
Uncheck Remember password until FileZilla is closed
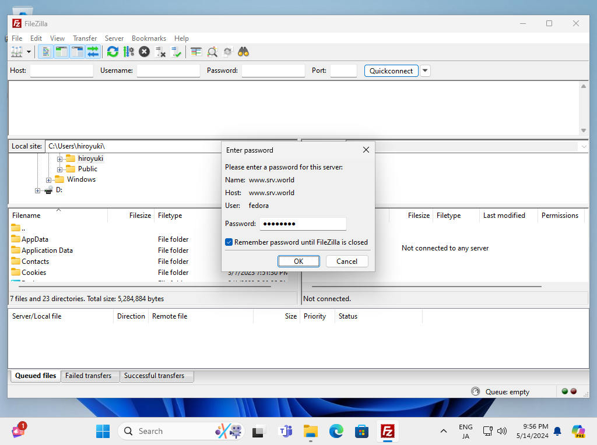[229, 242]
